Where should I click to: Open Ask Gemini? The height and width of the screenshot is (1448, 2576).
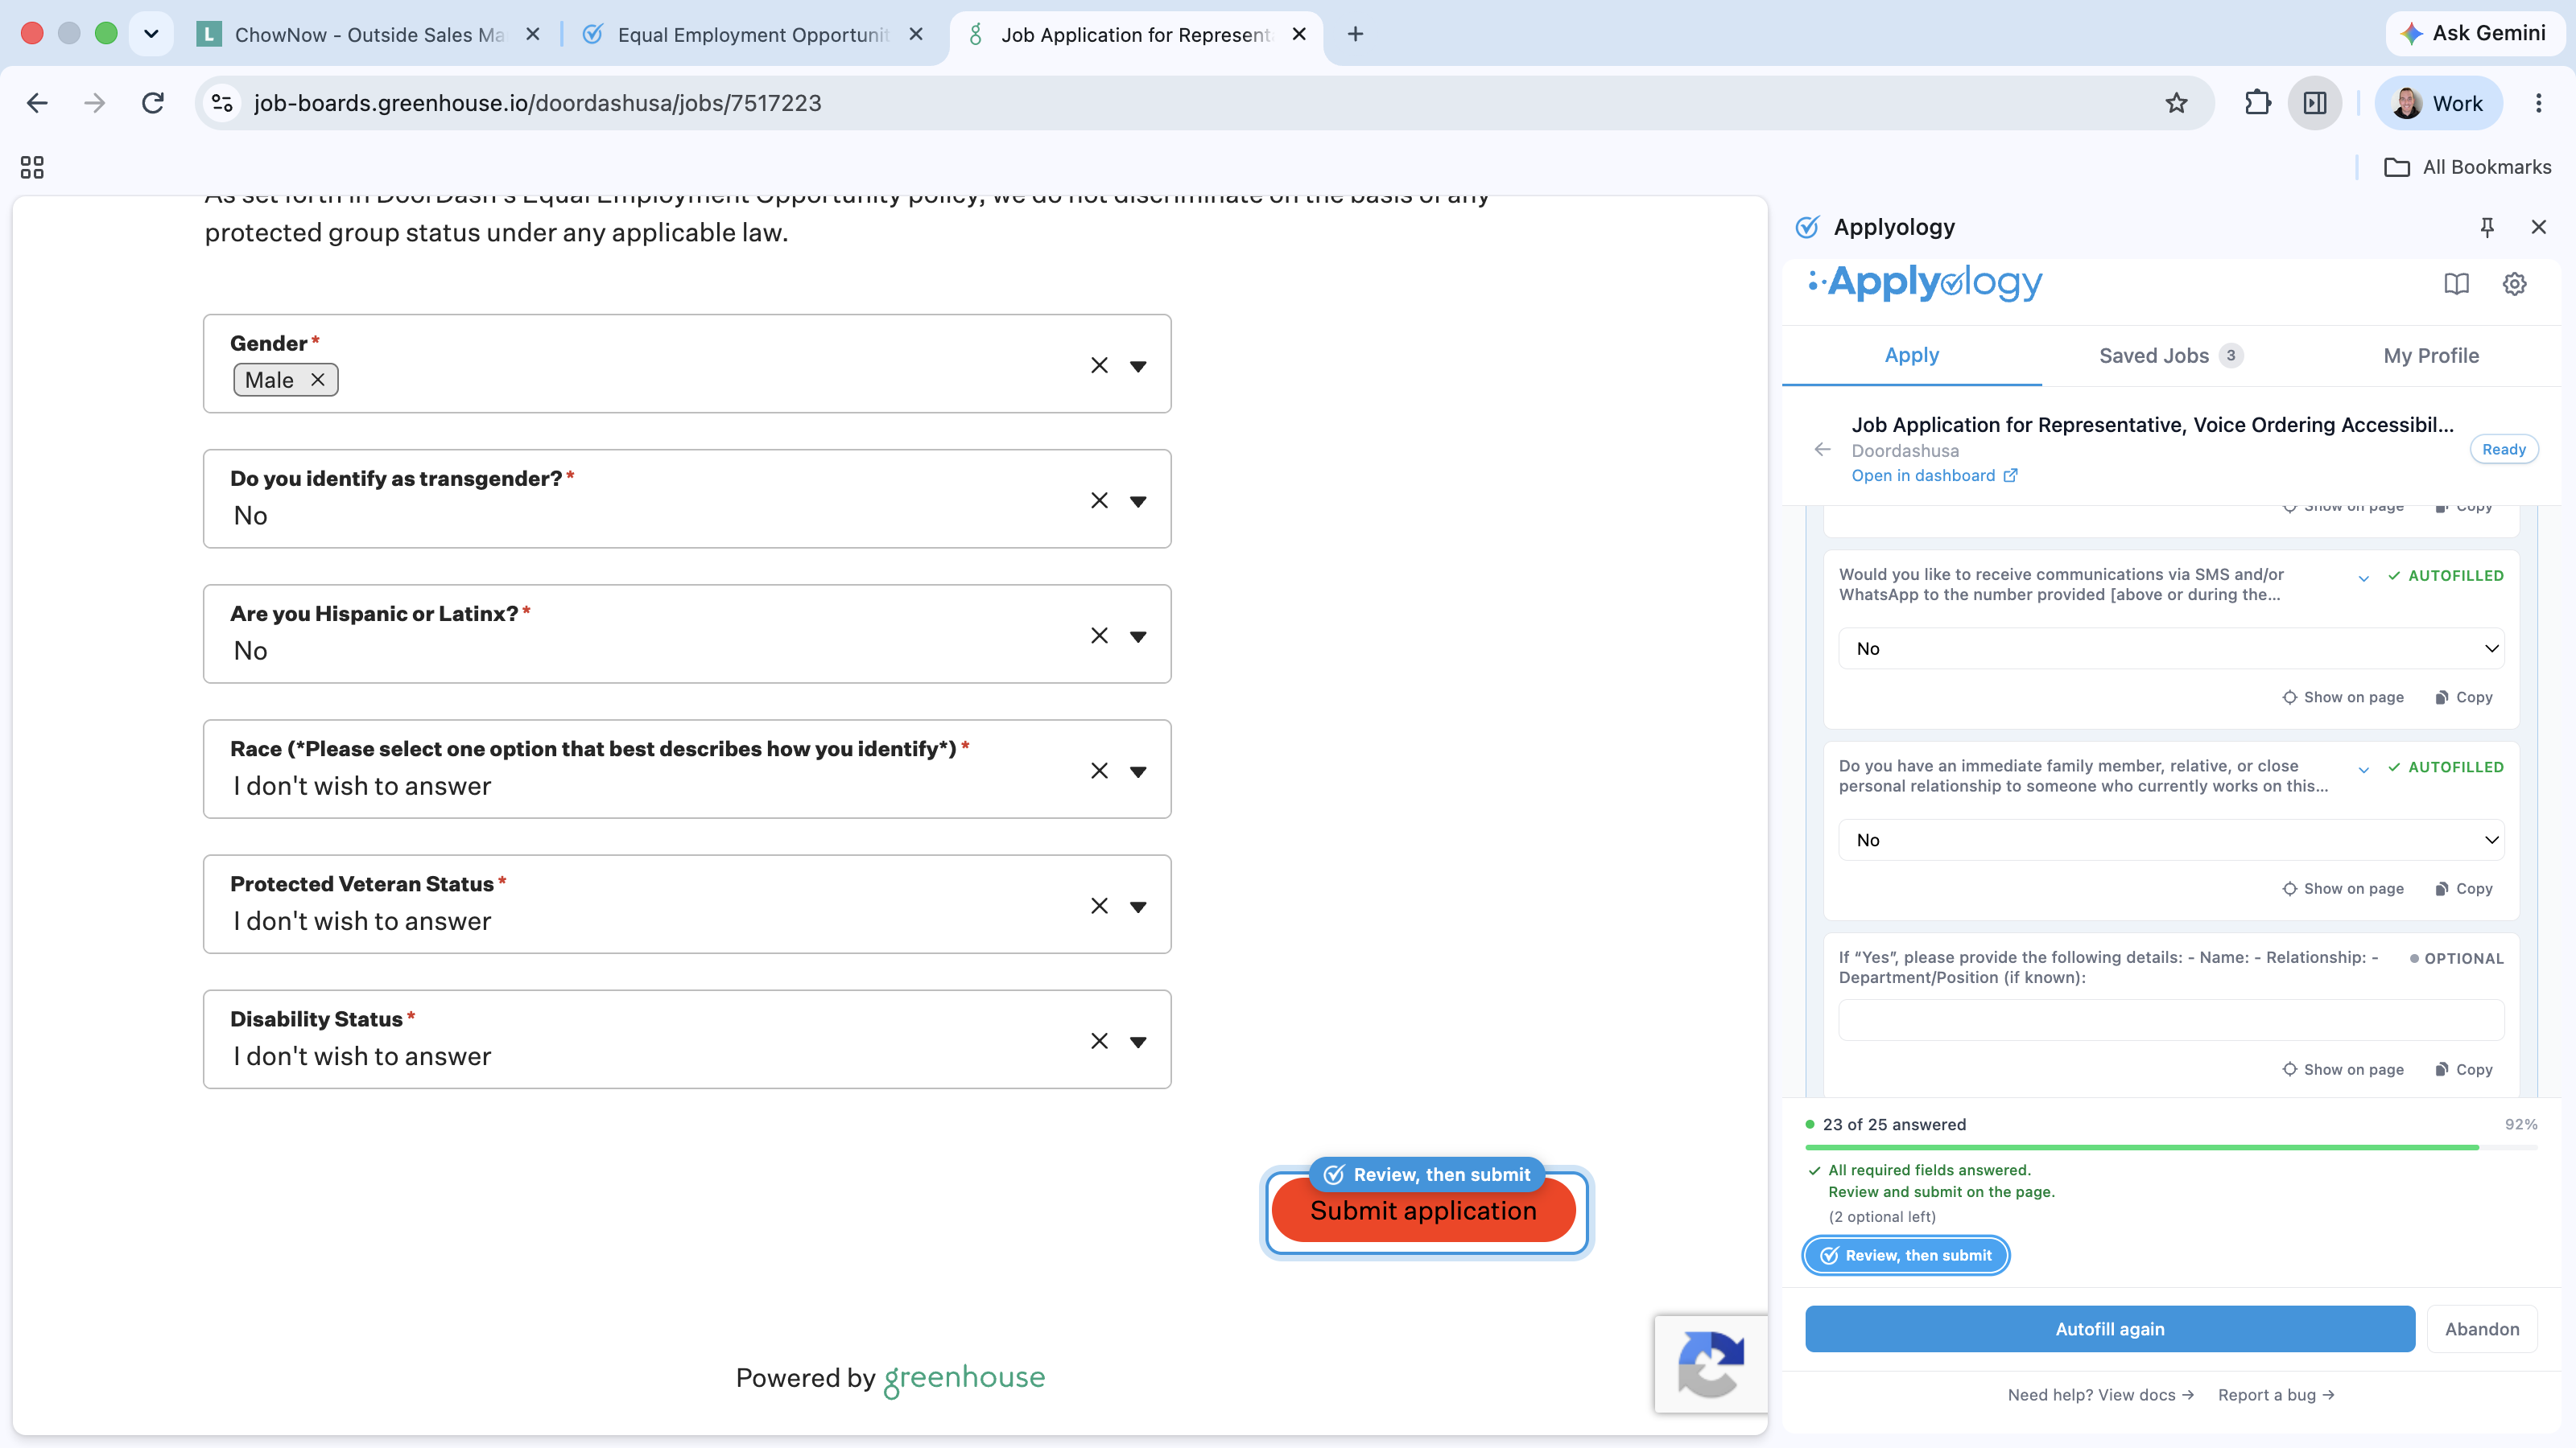coord(2475,34)
